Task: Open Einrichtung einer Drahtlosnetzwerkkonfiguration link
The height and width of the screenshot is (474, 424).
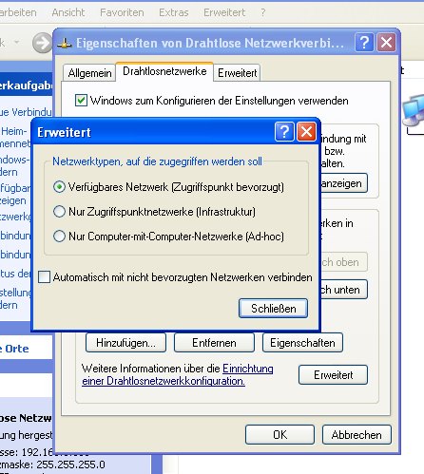Action: click(178, 374)
